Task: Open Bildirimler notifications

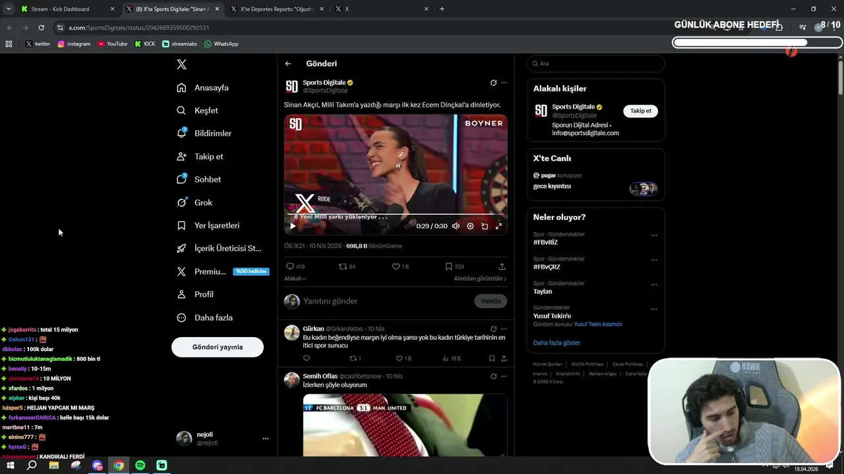Action: click(204, 133)
